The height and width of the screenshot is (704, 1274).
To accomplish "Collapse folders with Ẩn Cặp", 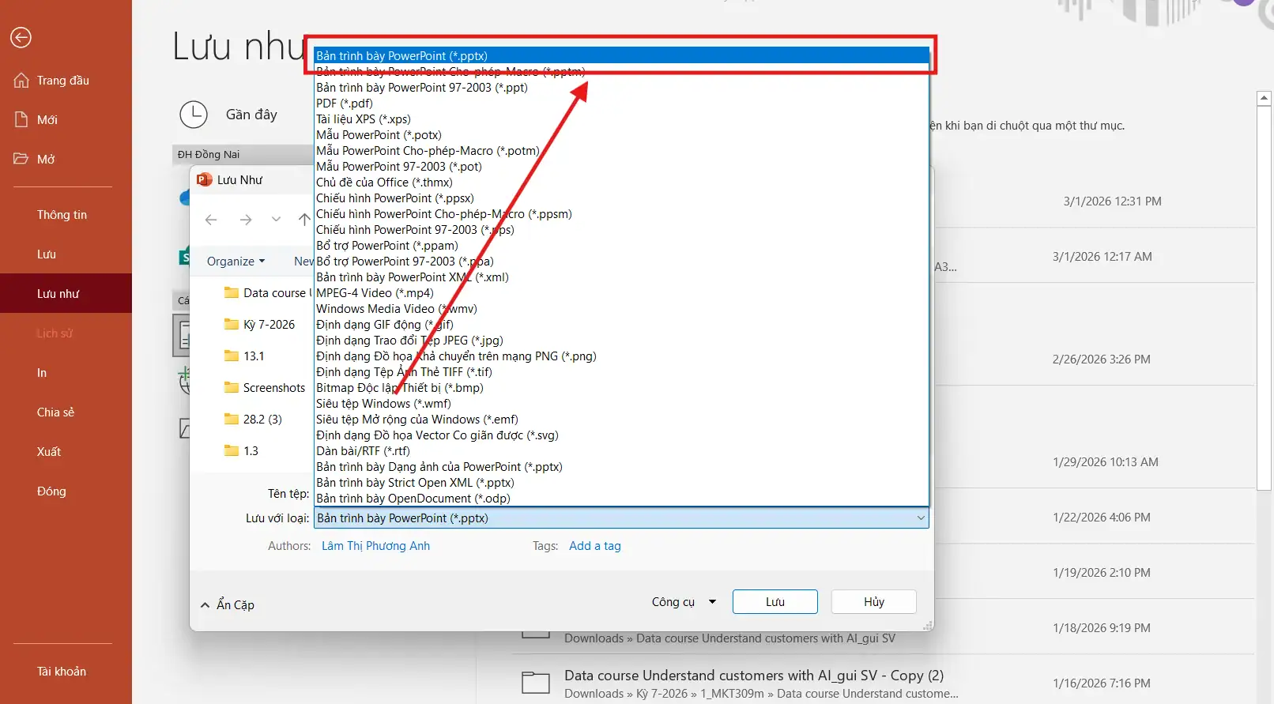I will pyautogui.click(x=228, y=605).
